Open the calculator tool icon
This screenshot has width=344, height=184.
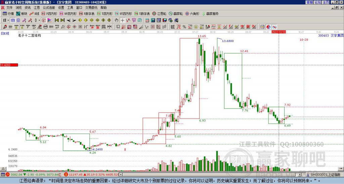coord(153,20)
